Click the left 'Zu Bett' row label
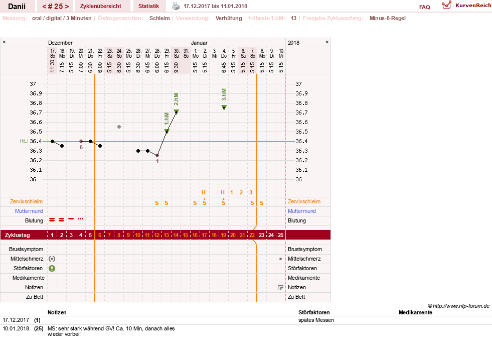This screenshot has width=492, height=349. tap(35, 297)
